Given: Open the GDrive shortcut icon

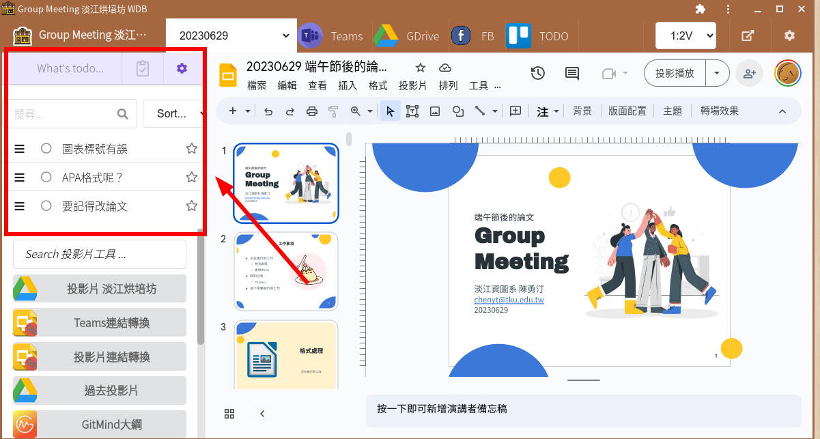Looking at the screenshot, I should [x=385, y=36].
